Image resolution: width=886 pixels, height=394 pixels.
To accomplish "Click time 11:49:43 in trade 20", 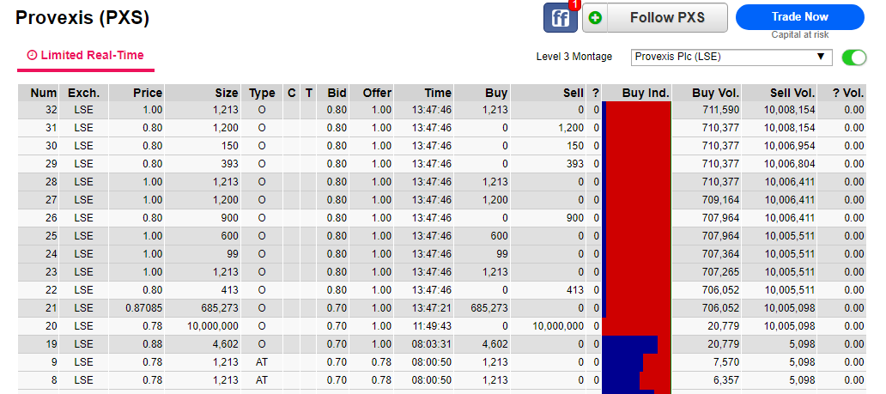I will (x=432, y=327).
